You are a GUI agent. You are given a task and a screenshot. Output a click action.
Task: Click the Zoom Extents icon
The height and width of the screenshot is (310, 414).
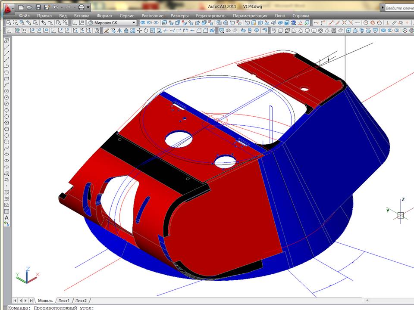[x=65, y=23]
